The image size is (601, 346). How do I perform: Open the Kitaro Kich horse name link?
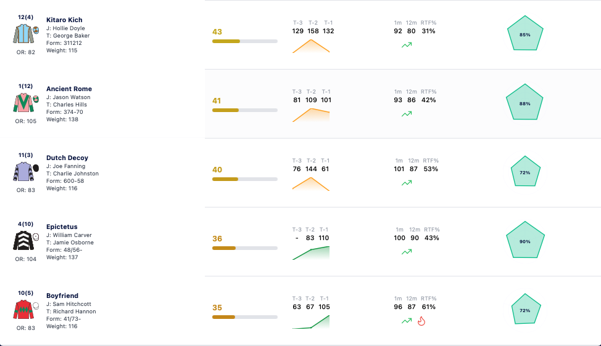point(64,20)
